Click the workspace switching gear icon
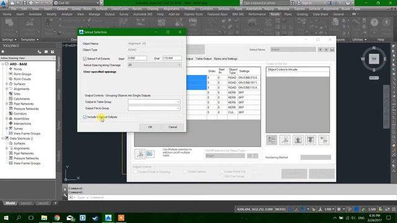This screenshot has width=397, height=223. [x=339, y=209]
